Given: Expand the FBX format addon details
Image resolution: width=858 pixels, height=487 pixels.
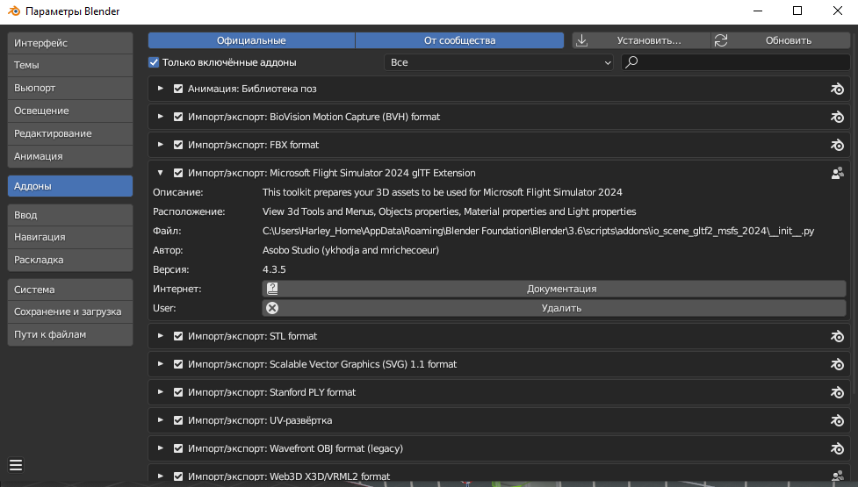Looking at the screenshot, I should coord(161,145).
